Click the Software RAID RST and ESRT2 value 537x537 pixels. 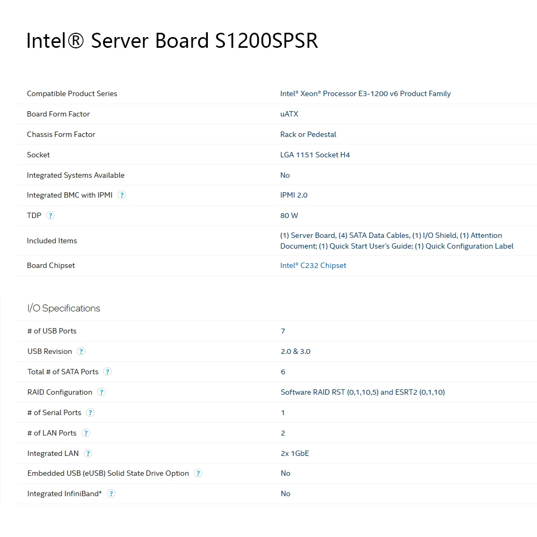[x=362, y=392]
